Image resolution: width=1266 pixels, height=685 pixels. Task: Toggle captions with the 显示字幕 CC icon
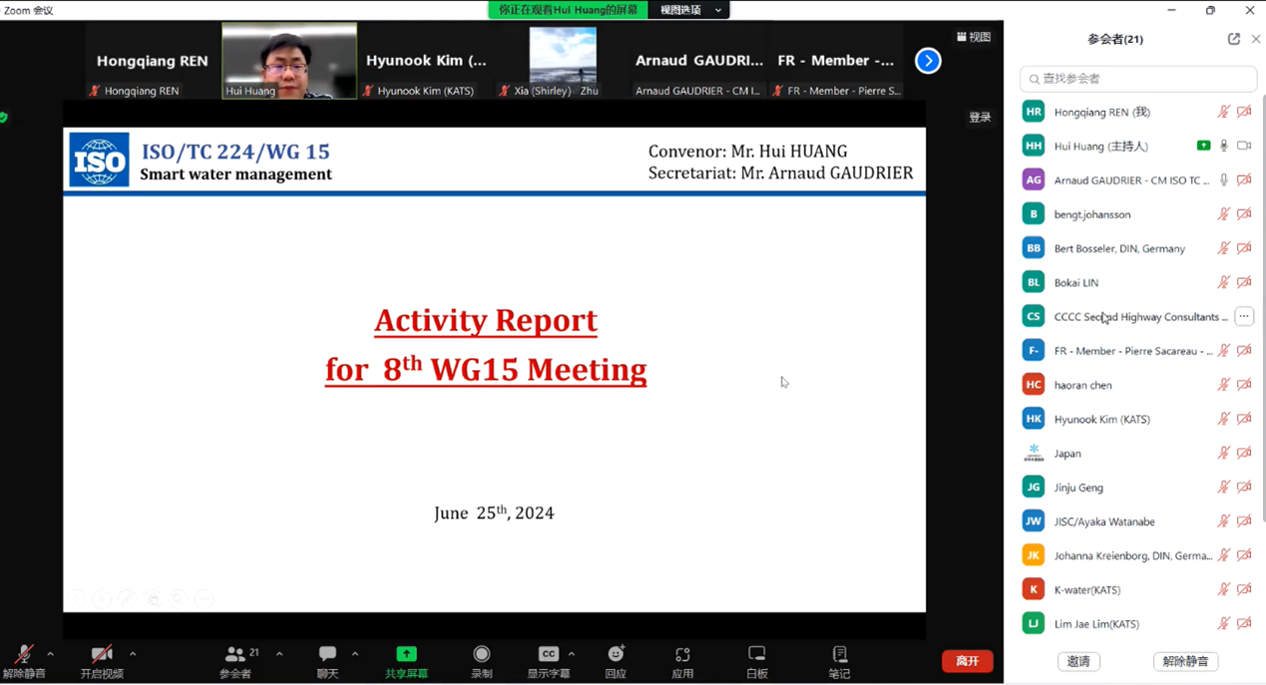pyautogui.click(x=549, y=654)
